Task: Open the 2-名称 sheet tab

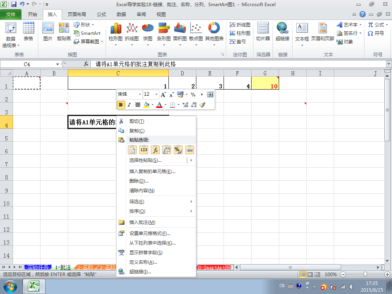Action: coord(85,267)
